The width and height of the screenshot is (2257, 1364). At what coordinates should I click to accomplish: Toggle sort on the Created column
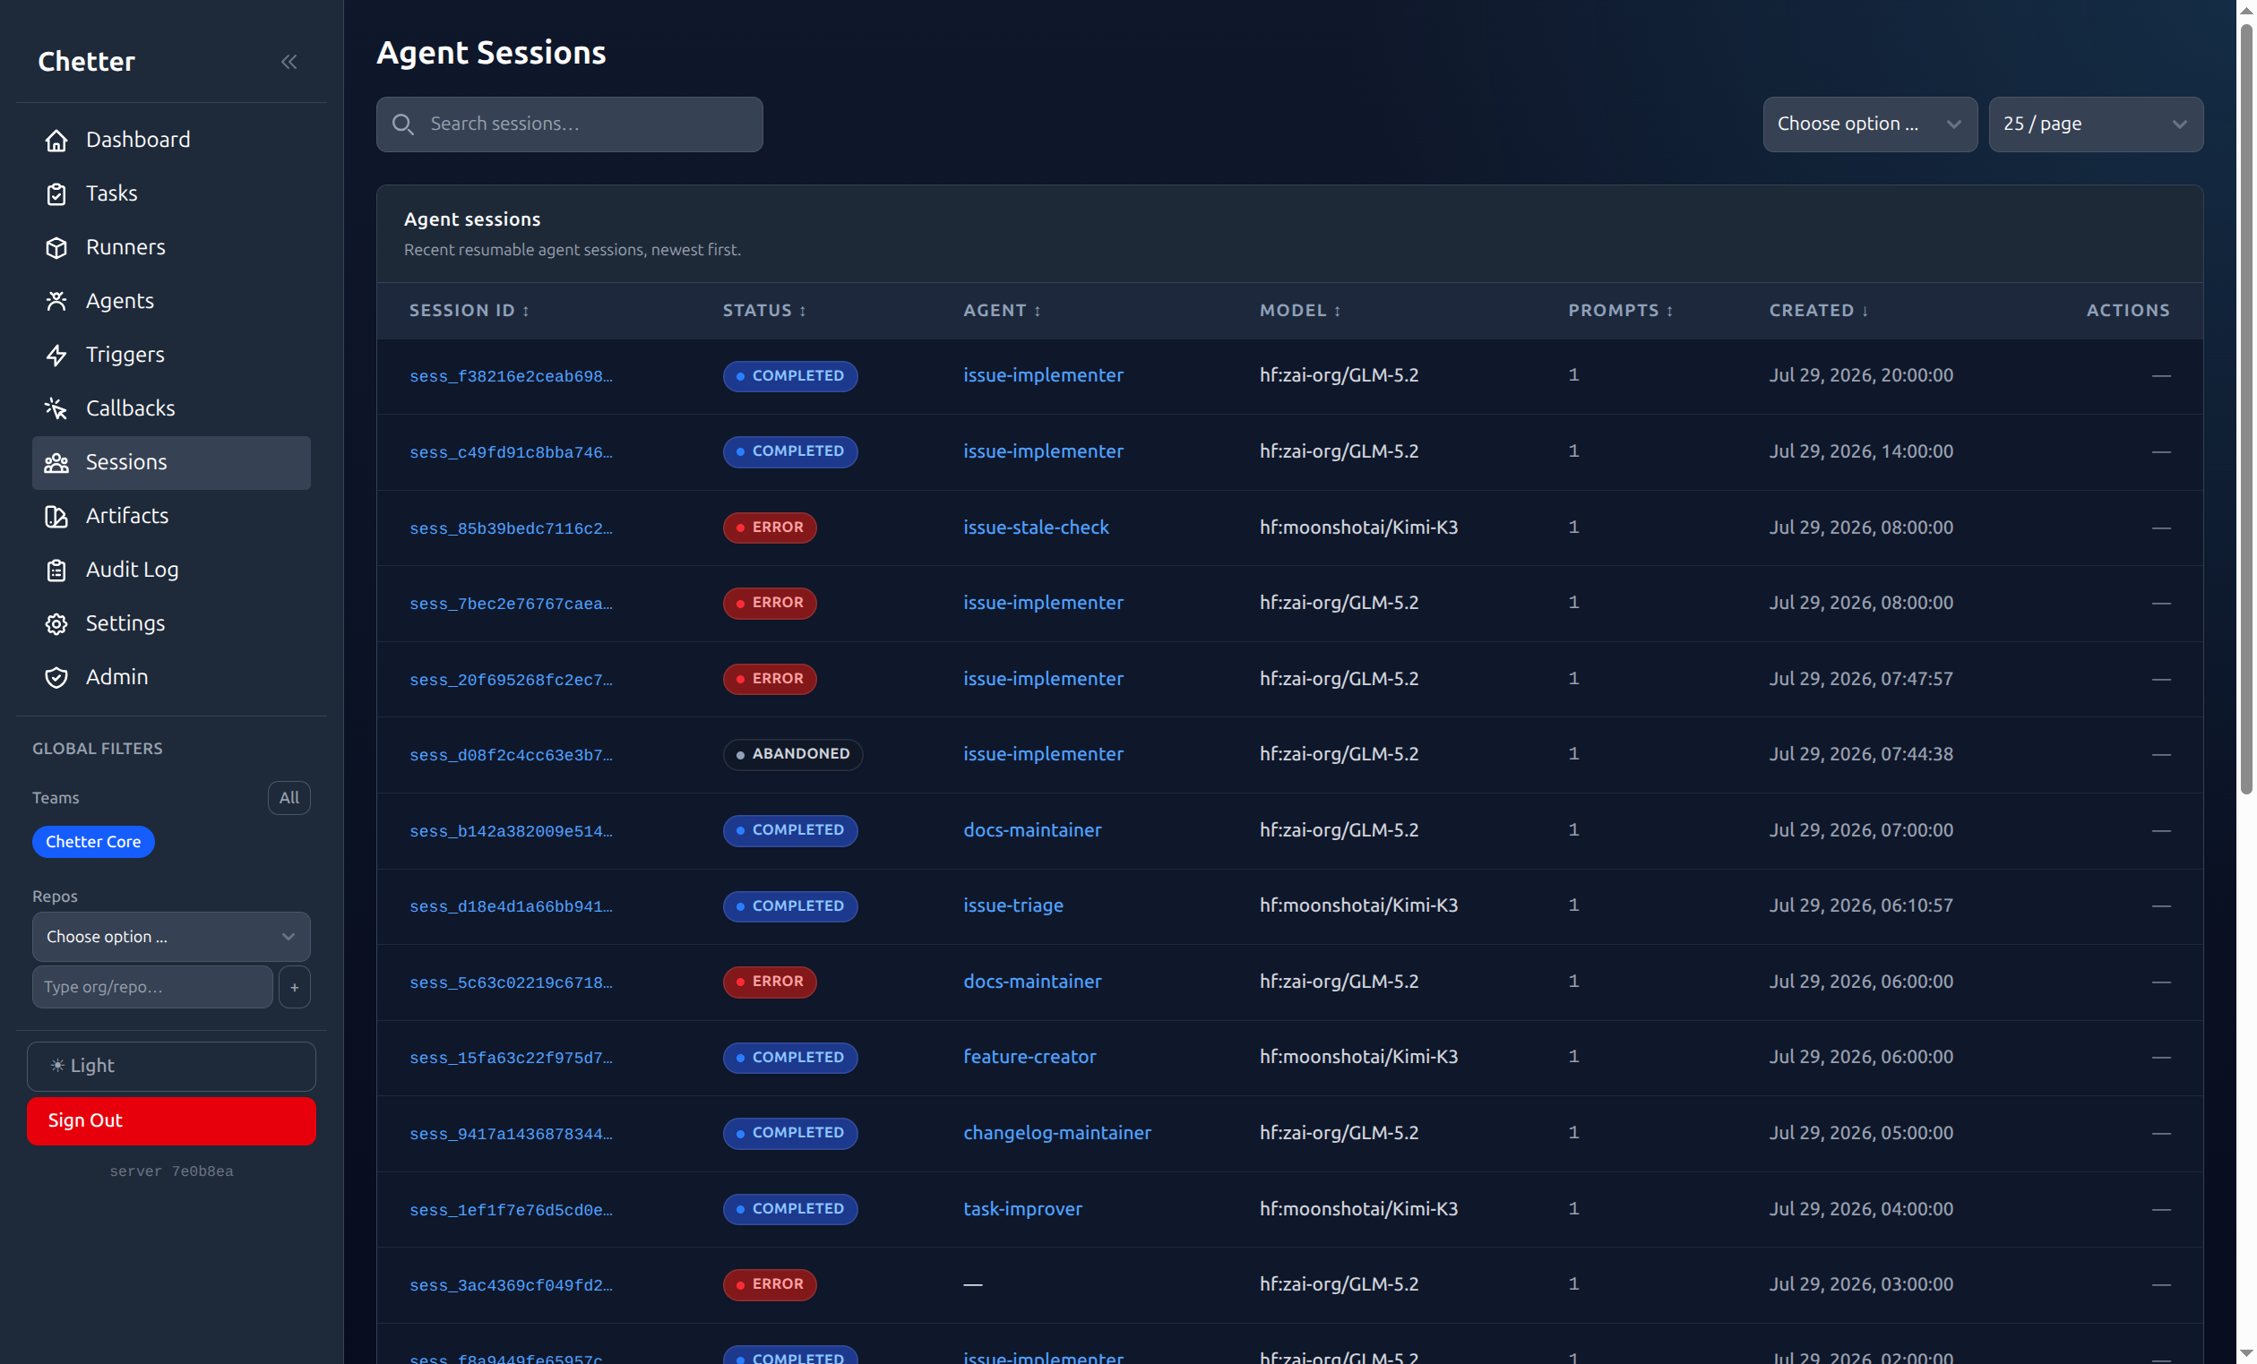[x=1818, y=311]
